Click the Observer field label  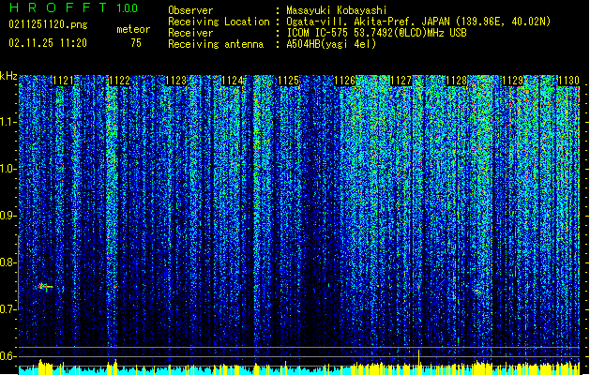point(190,10)
